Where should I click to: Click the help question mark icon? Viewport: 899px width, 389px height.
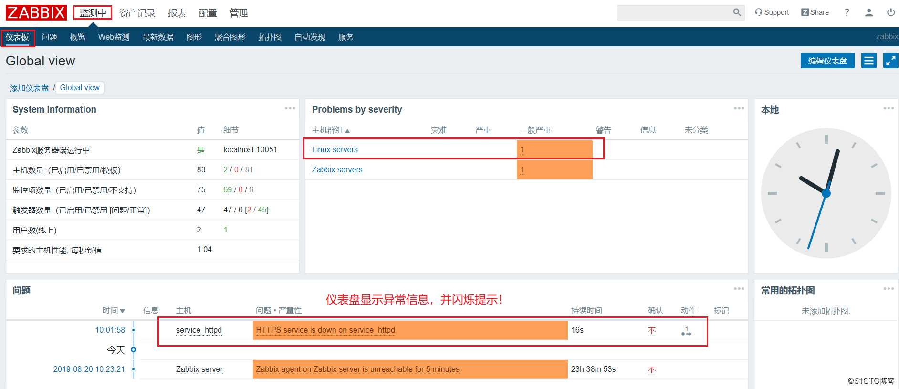click(847, 12)
